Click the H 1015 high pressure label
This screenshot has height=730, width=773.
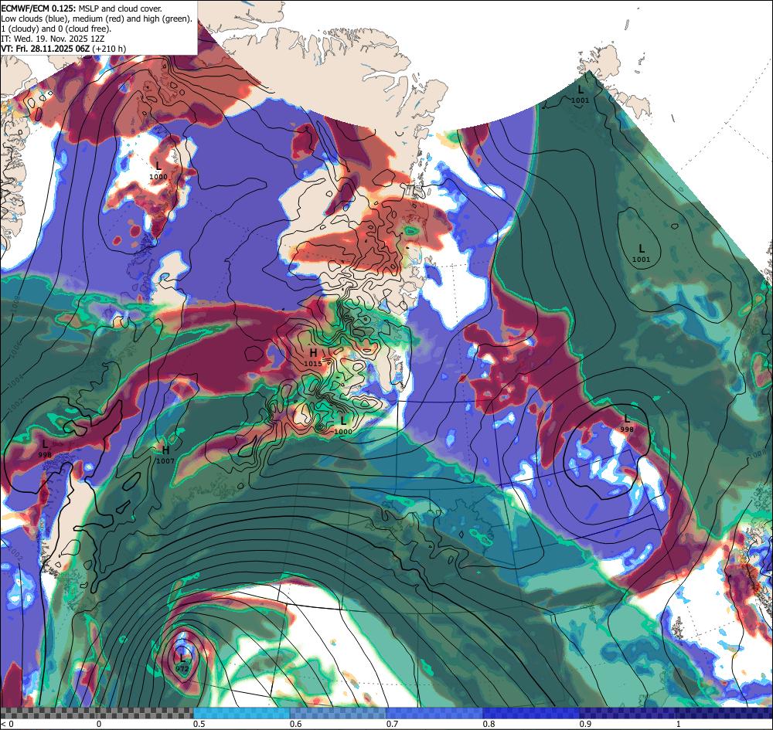click(x=313, y=357)
